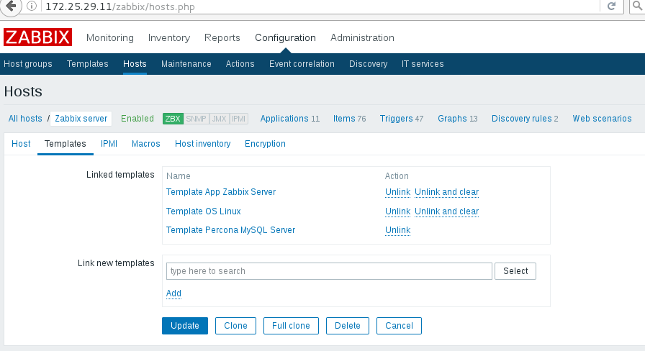Open the Monitoring menu
645x351 pixels.
pyautogui.click(x=110, y=38)
